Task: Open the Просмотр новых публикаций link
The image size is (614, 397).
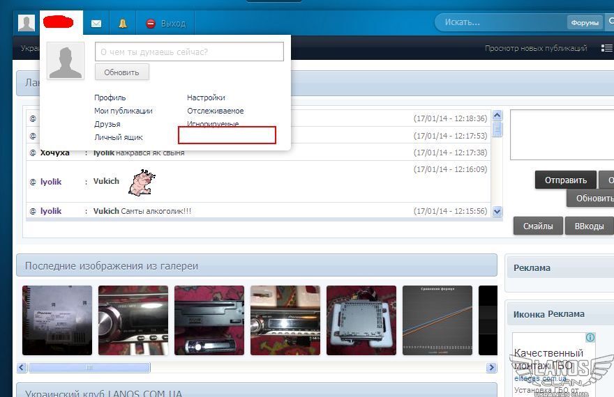Action: tap(534, 48)
